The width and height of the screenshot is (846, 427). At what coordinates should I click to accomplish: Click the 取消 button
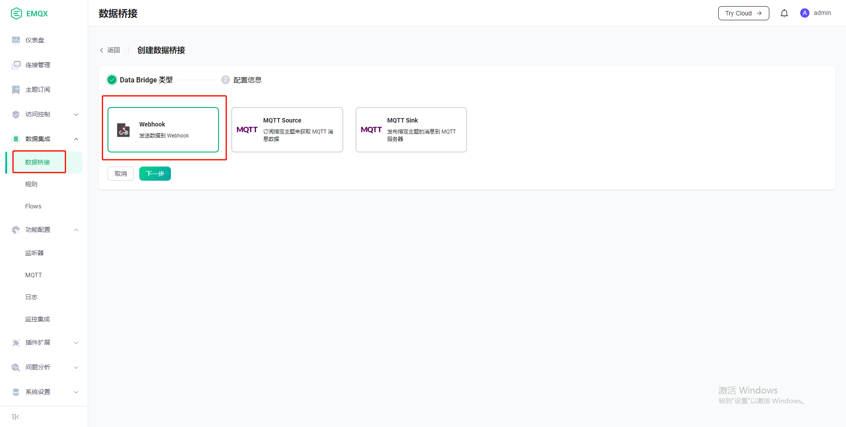pos(121,174)
